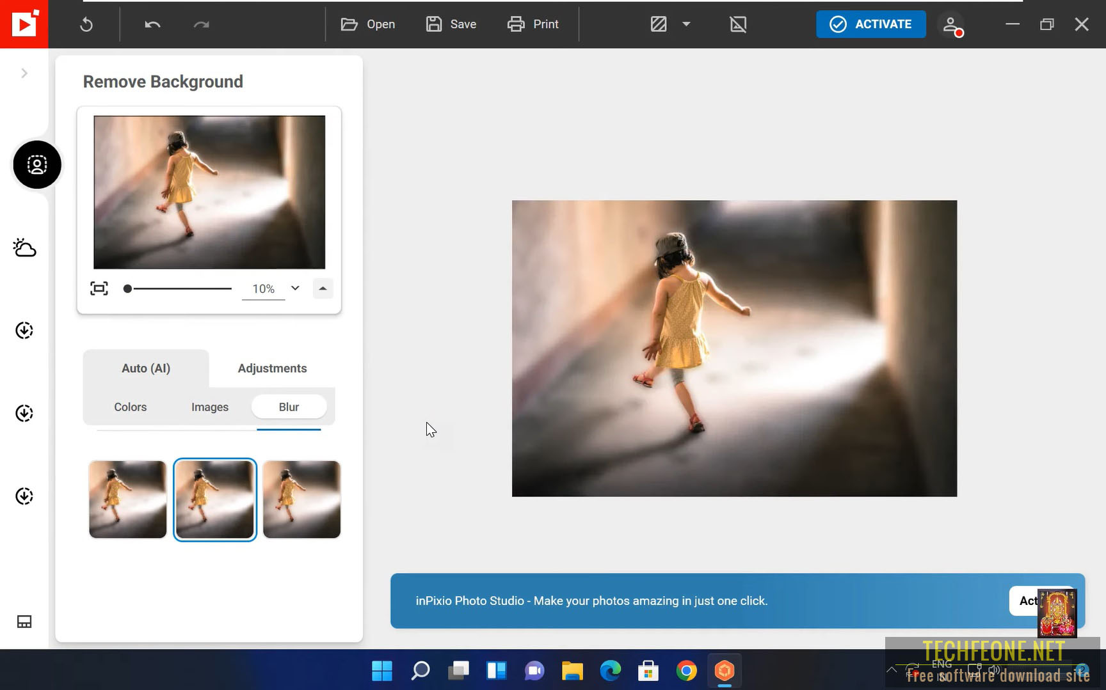Click the ACTIVATE button
This screenshot has height=690, width=1106.
pos(870,24)
